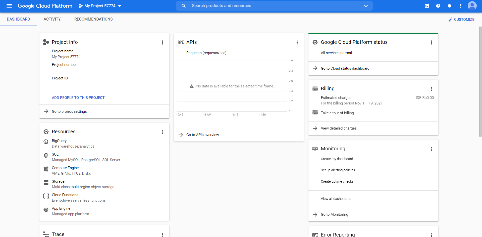Screen dimensions: 482x237
Task: Click View all dashboards
Action: (336, 199)
